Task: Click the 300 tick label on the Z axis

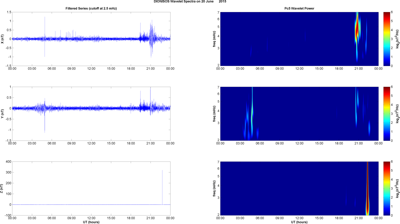Action: coord(8,172)
